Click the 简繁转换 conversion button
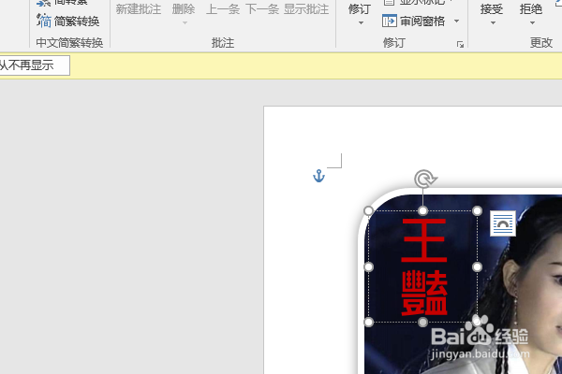The image size is (562, 374). click(x=67, y=22)
